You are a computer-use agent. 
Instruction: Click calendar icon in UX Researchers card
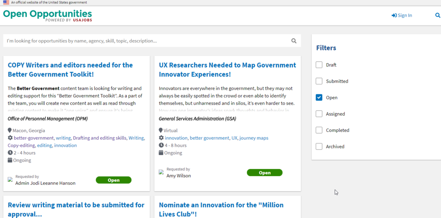[161, 153]
